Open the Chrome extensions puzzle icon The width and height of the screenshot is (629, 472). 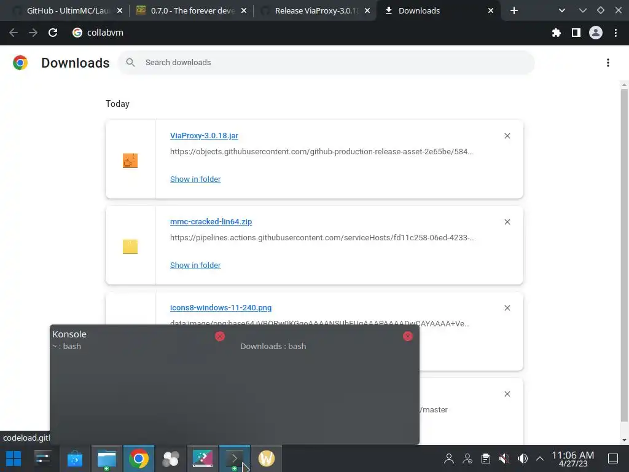point(557,33)
